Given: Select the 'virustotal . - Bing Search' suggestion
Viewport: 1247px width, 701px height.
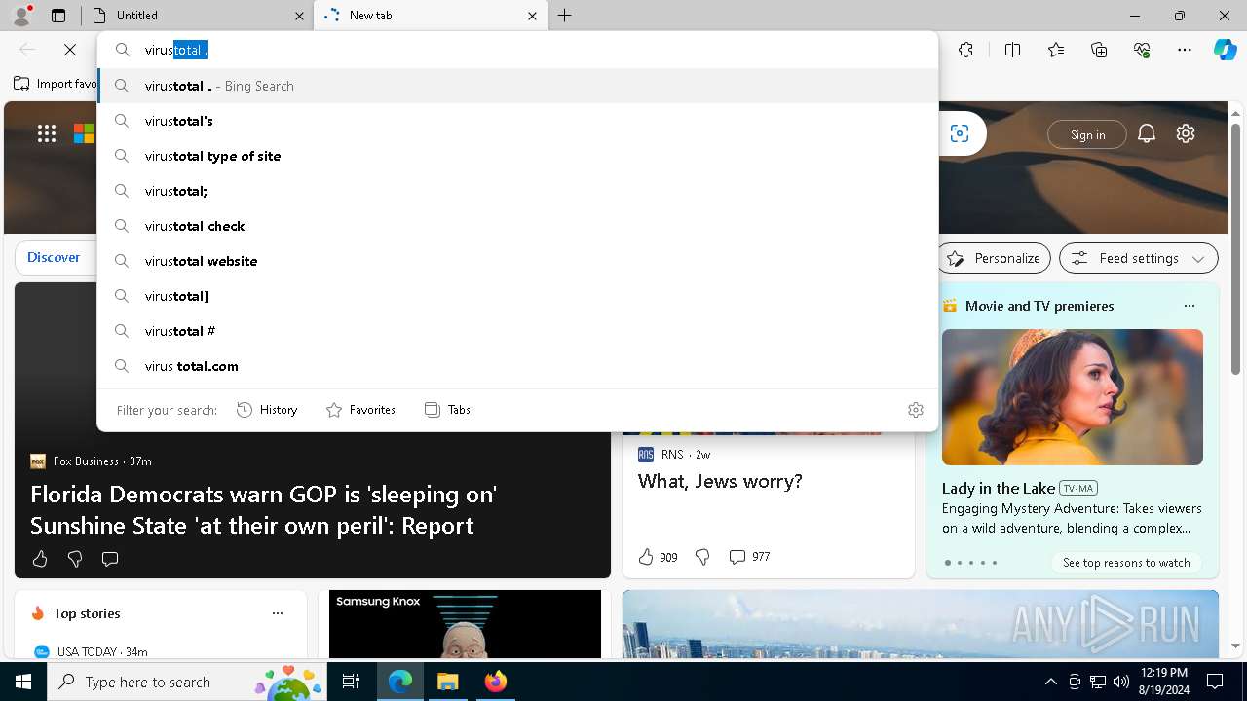Looking at the screenshot, I should click(517, 86).
